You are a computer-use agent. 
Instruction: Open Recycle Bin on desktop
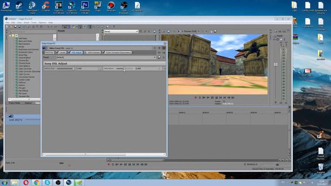(321, 168)
